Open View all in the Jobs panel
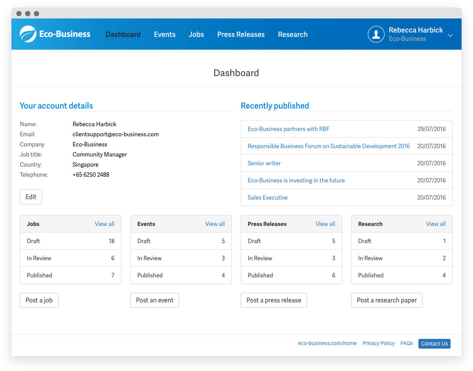Image resolution: width=473 pixels, height=371 pixels. tap(104, 224)
